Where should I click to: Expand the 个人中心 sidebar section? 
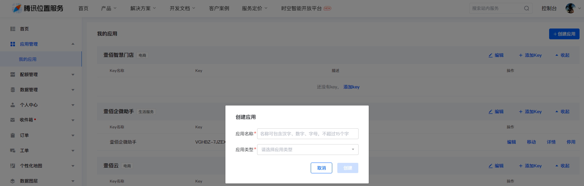pos(73,105)
